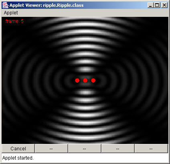Image resolution: width=170 pixels, height=164 pixels.
Task: Click the second "--" button from the left
Action: [85, 148]
